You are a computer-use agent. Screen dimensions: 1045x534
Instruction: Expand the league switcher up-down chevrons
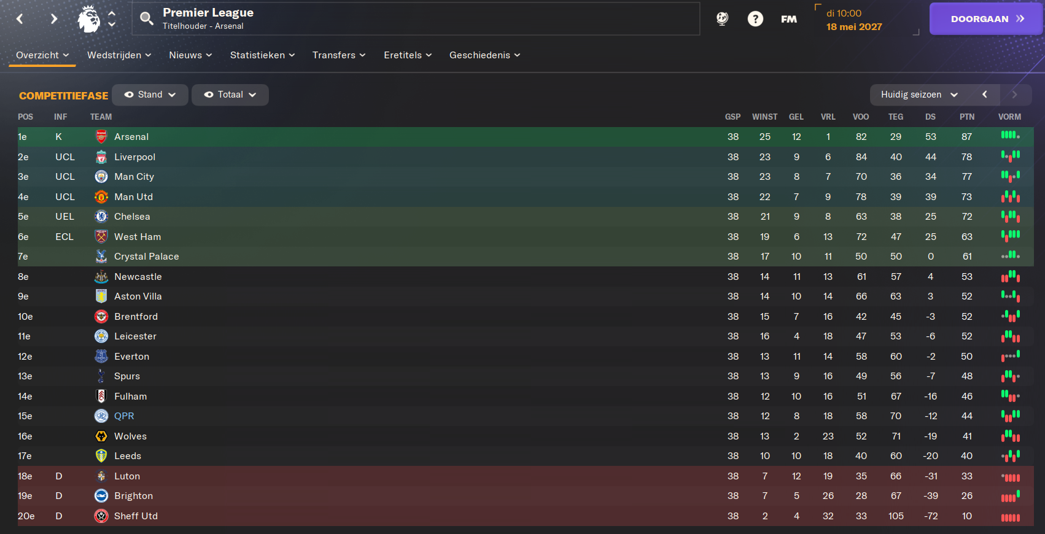click(x=112, y=19)
